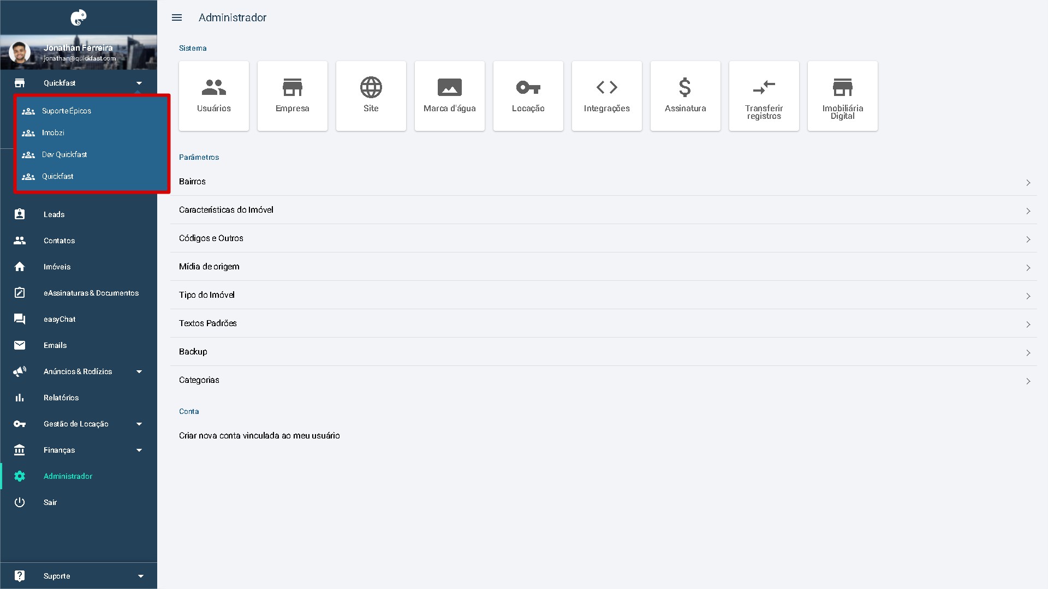The image size is (1048, 589).
Task: Open the Imobiliária Digital card
Action: tap(843, 96)
